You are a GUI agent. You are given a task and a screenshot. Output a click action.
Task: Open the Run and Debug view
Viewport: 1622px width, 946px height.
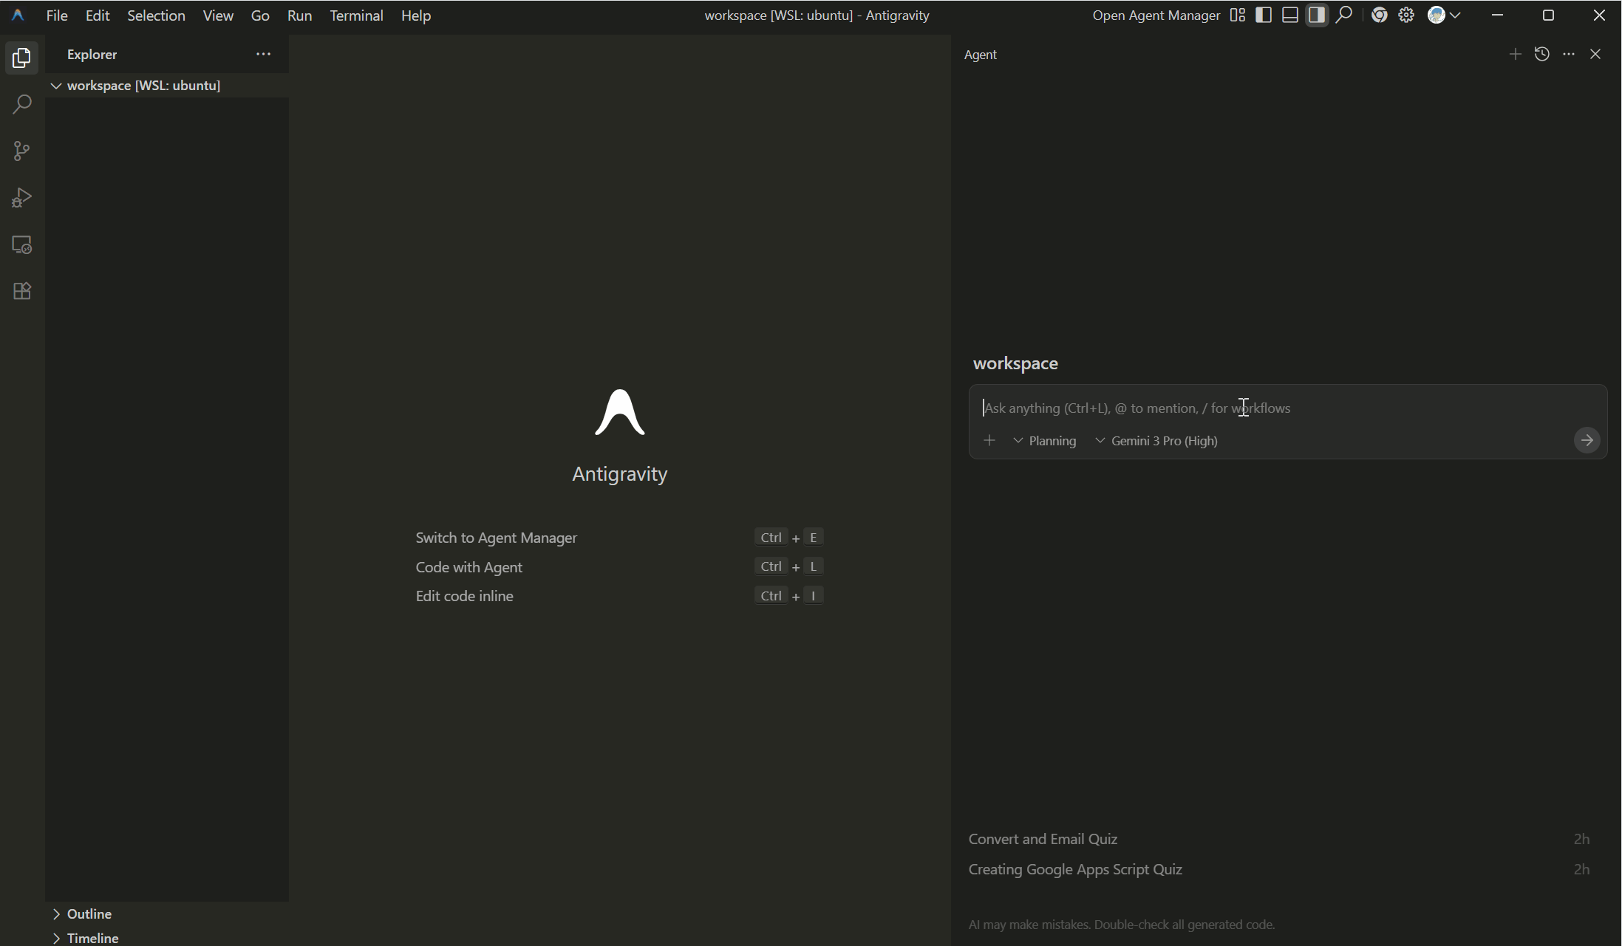22,198
